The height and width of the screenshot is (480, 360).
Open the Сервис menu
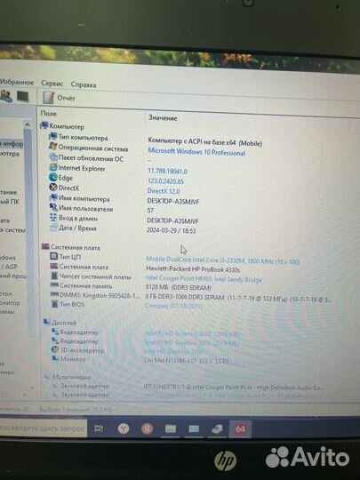[x=52, y=84]
